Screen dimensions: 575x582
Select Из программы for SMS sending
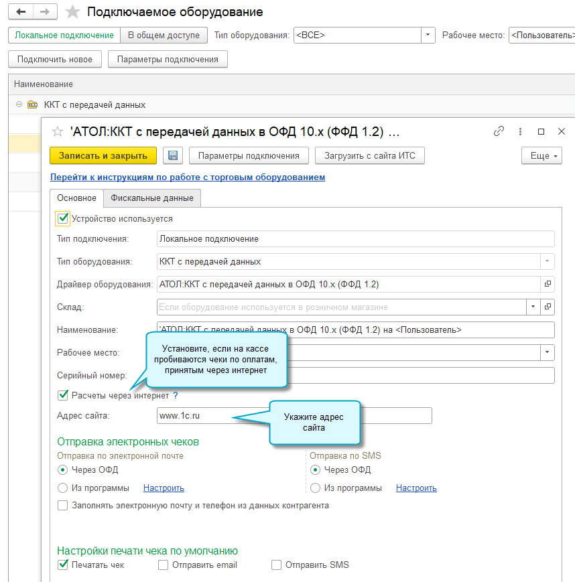[x=315, y=488]
